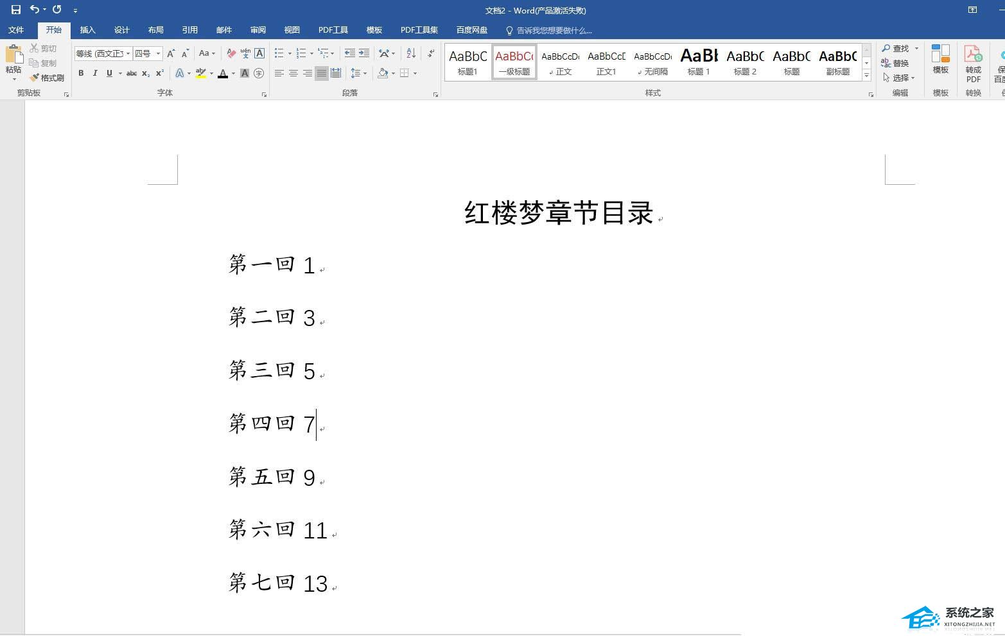Image resolution: width=1005 pixels, height=636 pixels.
Task: Toggle bold formatting
Action: [x=81, y=73]
